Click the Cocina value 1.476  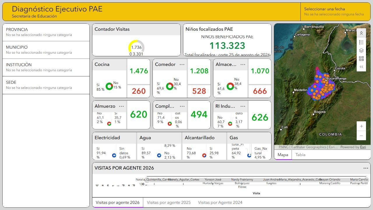(x=139, y=71)
